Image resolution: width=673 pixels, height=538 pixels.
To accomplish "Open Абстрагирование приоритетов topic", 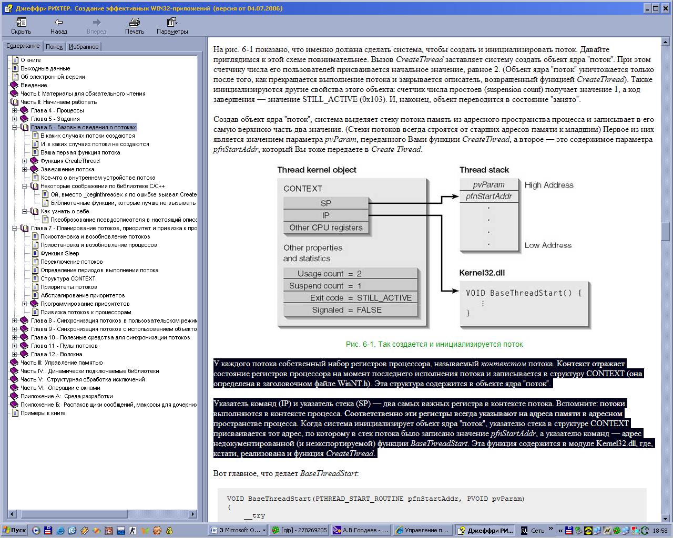I will pos(83,295).
